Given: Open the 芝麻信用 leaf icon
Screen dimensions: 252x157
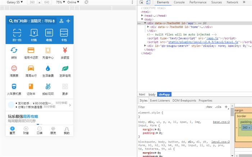Looking at the screenshot, I should 65,68.
